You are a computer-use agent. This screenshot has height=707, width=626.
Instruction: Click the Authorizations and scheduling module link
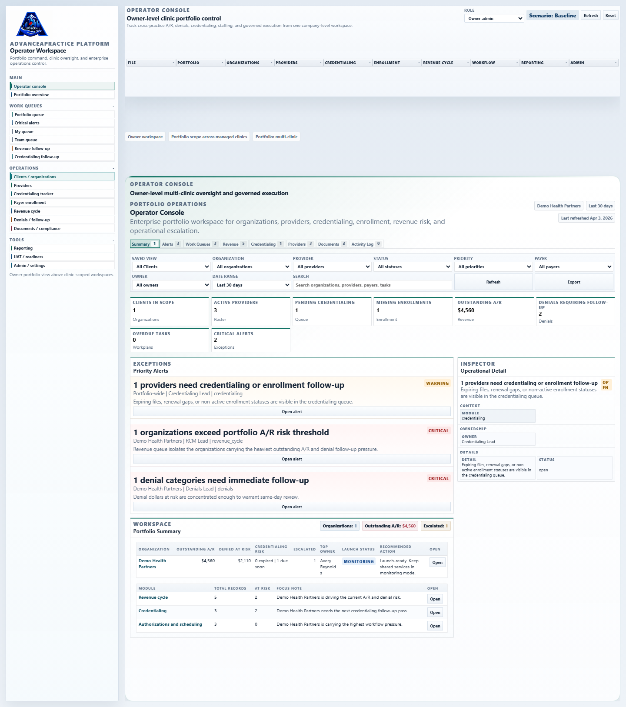point(170,624)
